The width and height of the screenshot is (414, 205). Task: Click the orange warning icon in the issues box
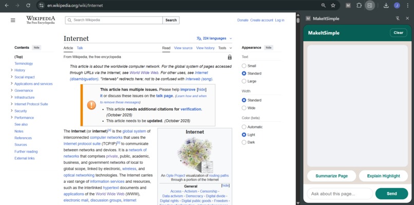point(91,105)
